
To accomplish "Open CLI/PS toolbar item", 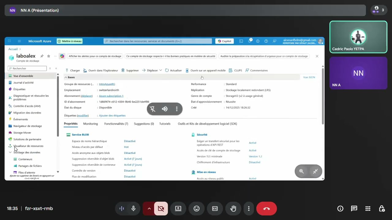I will (x=236, y=70).
